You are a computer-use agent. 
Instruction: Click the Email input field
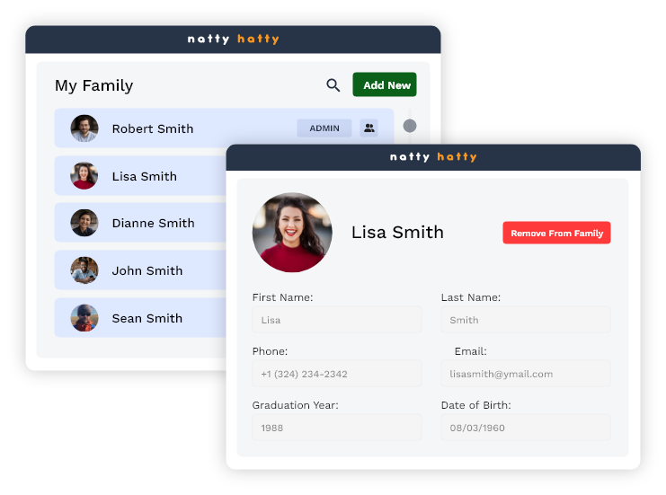(525, 374)
